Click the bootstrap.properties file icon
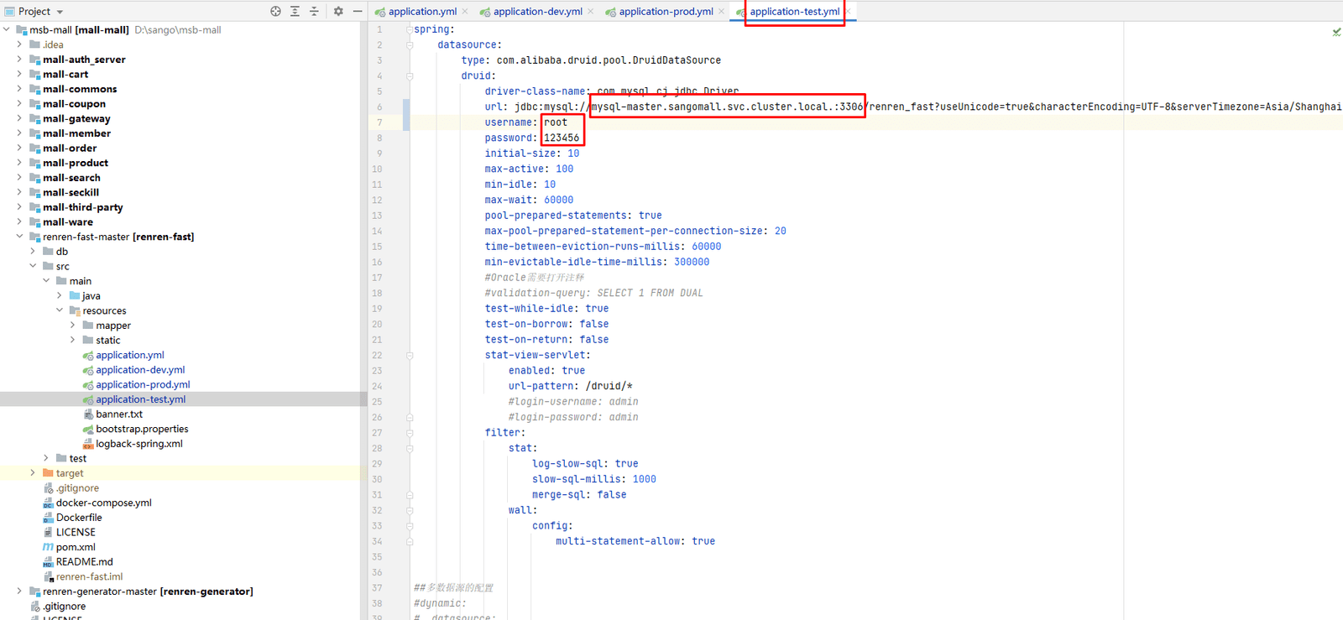Viewport: 1343px width, 620px height. click(x=88, y=429)
